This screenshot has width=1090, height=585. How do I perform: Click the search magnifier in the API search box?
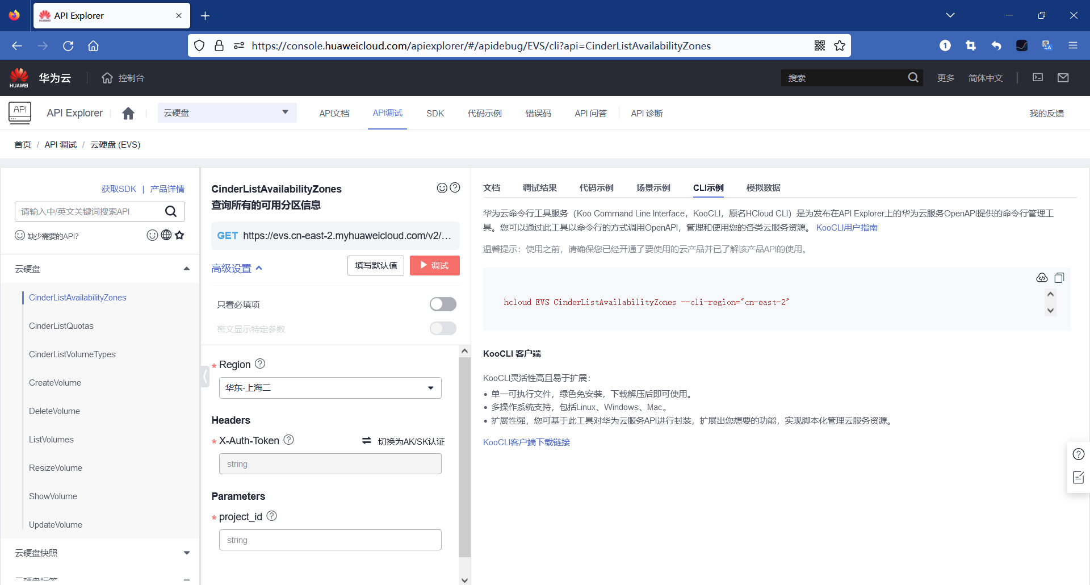tap(171, 211)
